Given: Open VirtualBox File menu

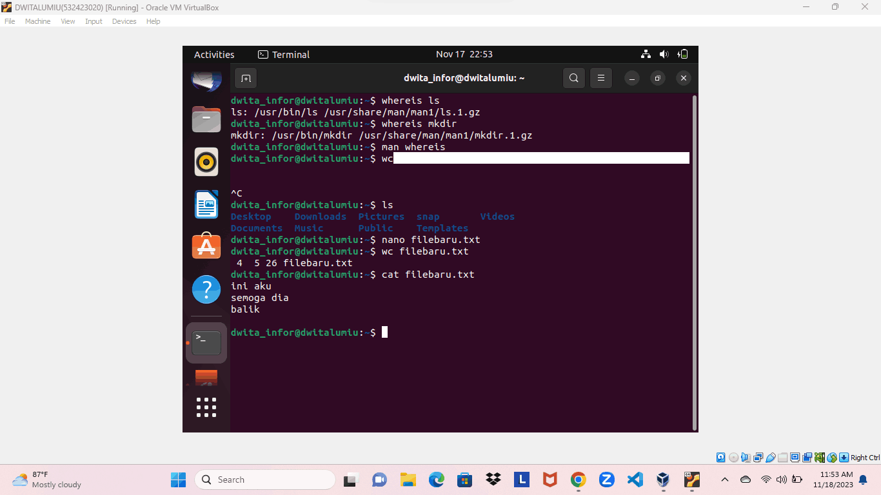Looking at the screenshot, I should coord(10,21).
